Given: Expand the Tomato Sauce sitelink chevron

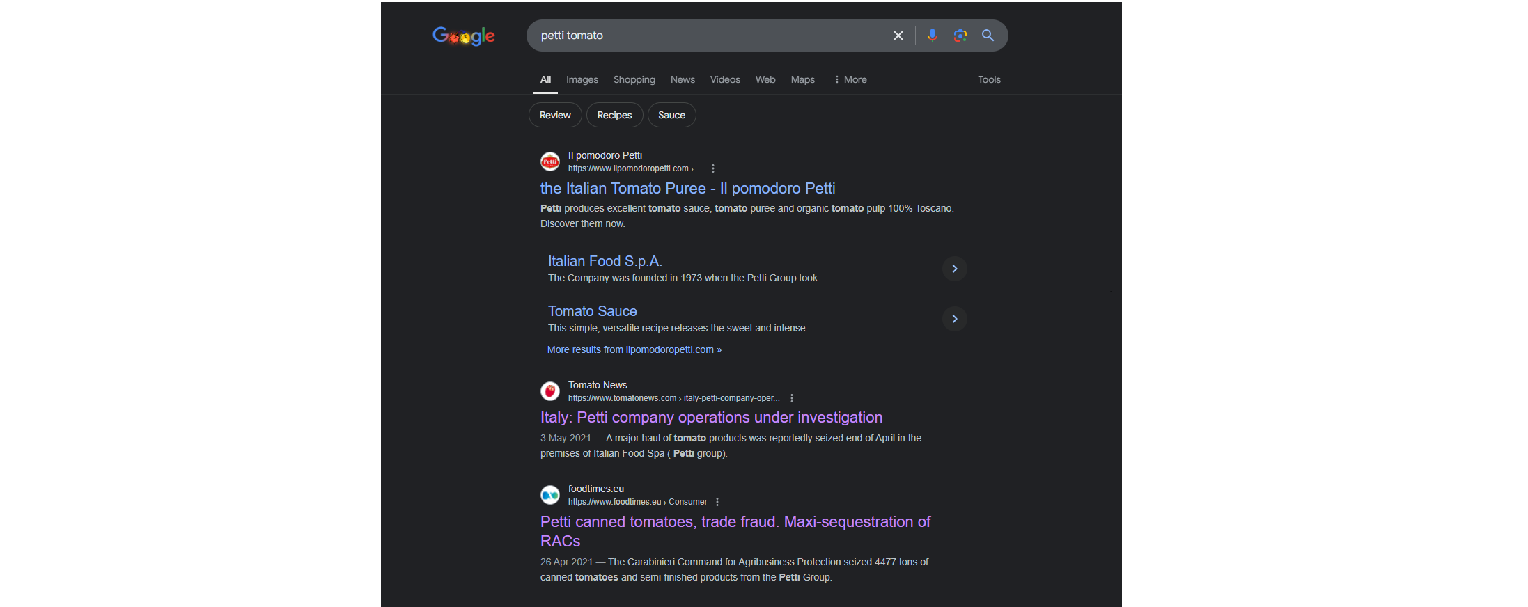Looking at the screenshot, I should (x=955, y=319).
